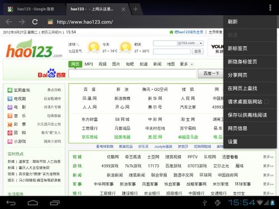The width and height of the screenshot is (279, 209).
Task: Tap the browser back arrow
Action: pos(9,22)
